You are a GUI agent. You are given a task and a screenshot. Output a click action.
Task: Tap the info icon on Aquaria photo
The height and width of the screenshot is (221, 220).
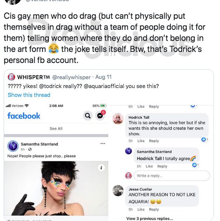101,168
